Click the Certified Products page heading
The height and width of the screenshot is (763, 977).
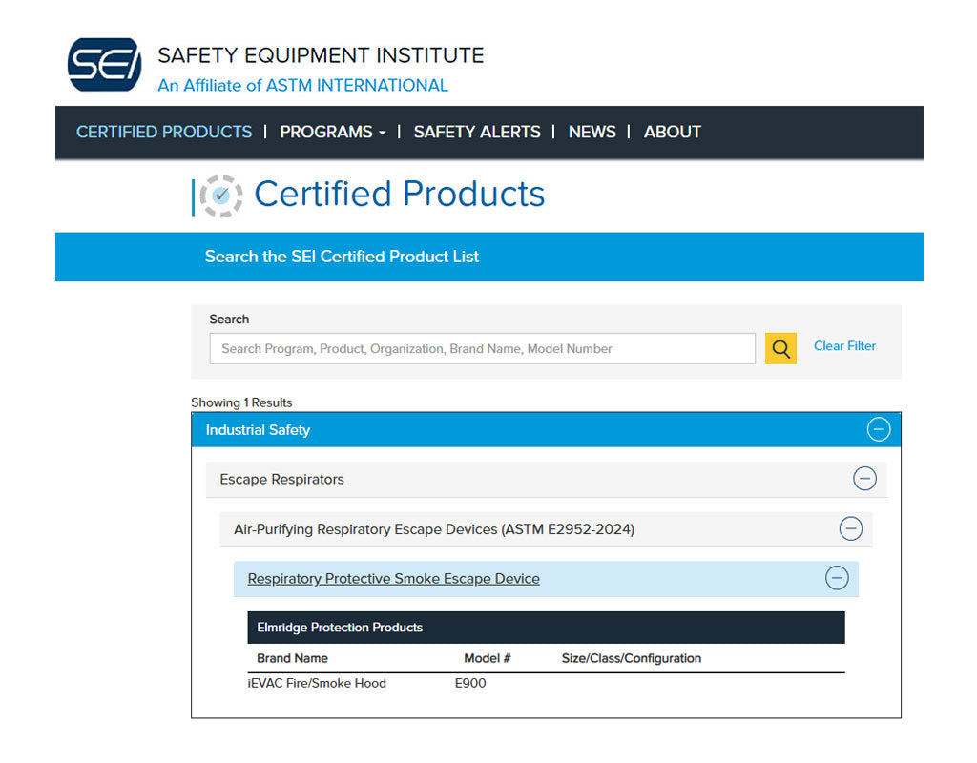(400, 194)
